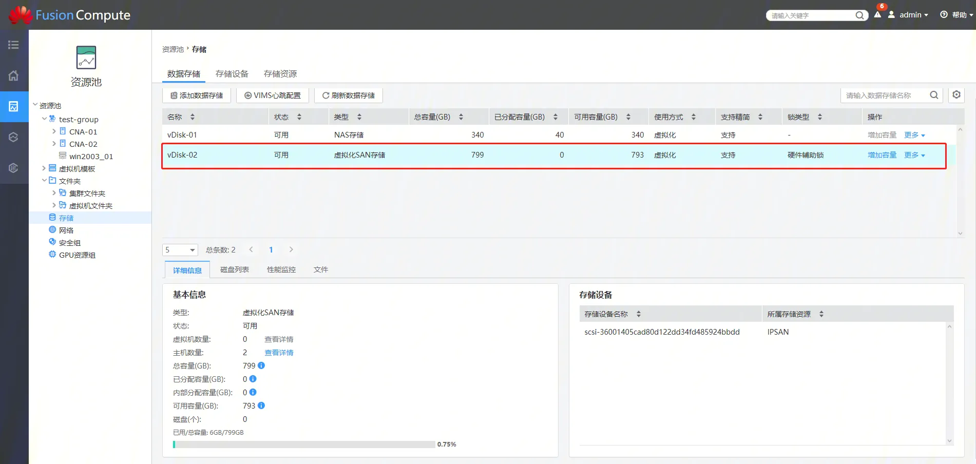Expand the CNA-02 host node
Viewport: 976px width, 464px height.
click(54, 144)
